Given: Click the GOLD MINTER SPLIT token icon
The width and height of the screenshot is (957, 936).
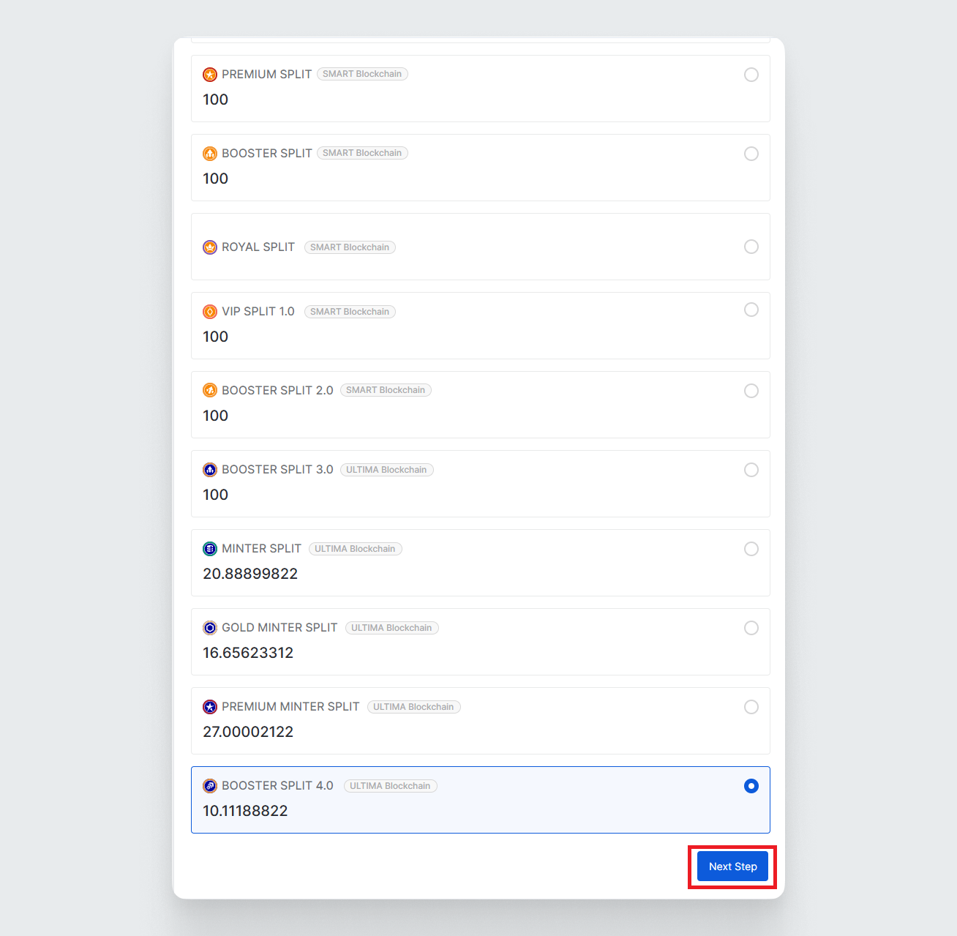Looking at the screenshot, I should pos(210,628).
